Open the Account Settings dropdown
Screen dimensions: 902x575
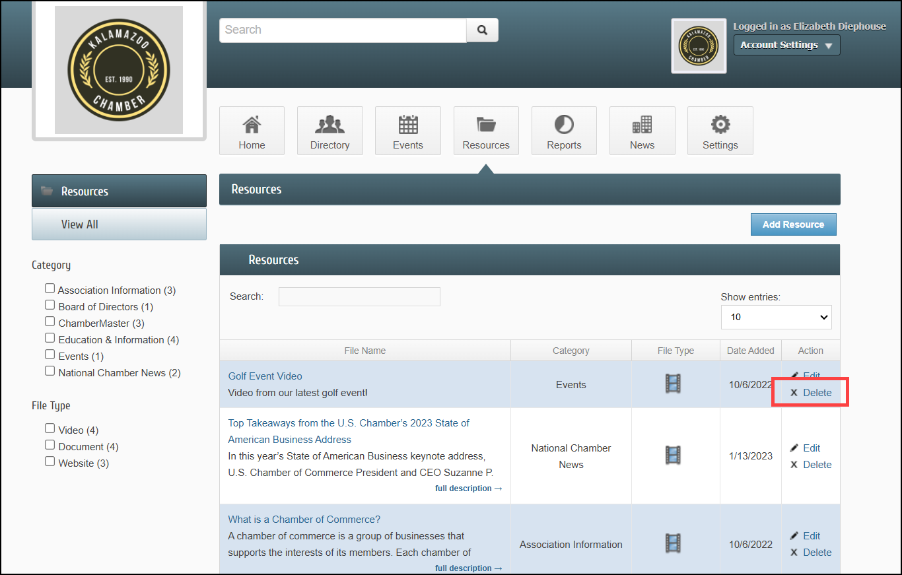[786, 45]
